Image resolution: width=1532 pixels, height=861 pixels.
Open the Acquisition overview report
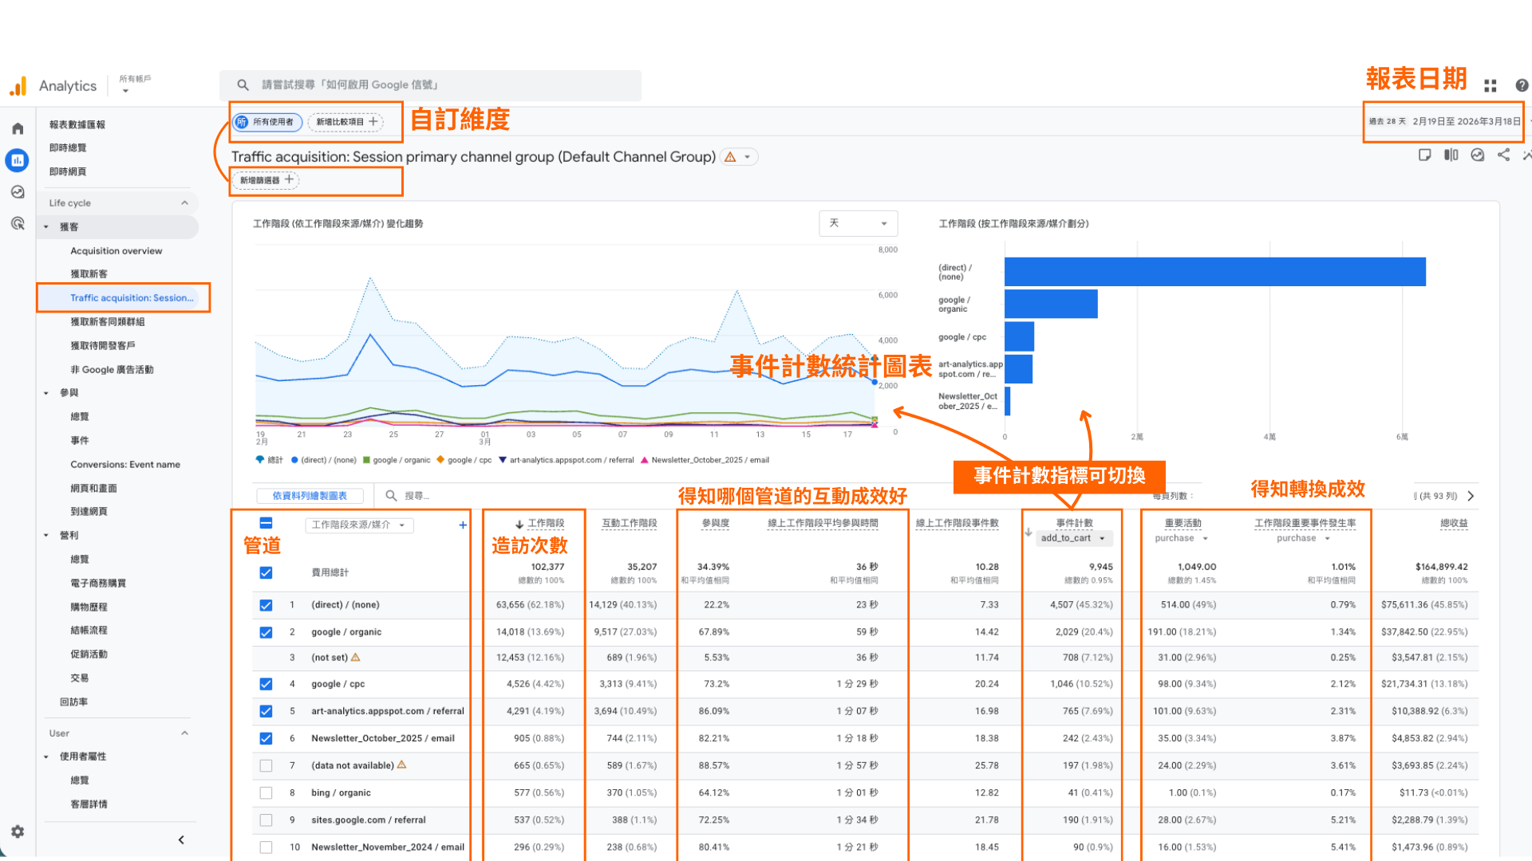pyautogui.click(x=116, y=250)
